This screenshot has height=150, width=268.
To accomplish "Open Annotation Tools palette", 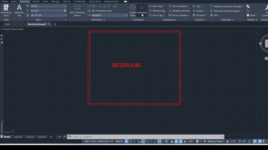I will (x=6, y=10).
